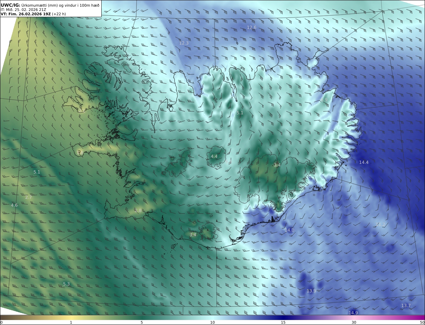This screenshot has height=325, width=425.
Task: Click the map value label 12.3
Action: click(184, 43)
